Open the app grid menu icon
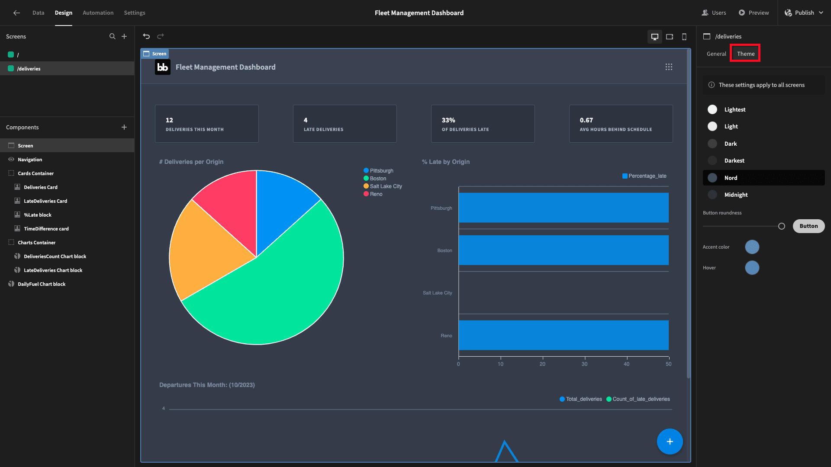 669,67
